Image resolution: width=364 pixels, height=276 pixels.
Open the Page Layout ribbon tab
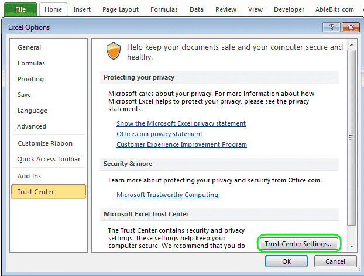click(121, 9)
